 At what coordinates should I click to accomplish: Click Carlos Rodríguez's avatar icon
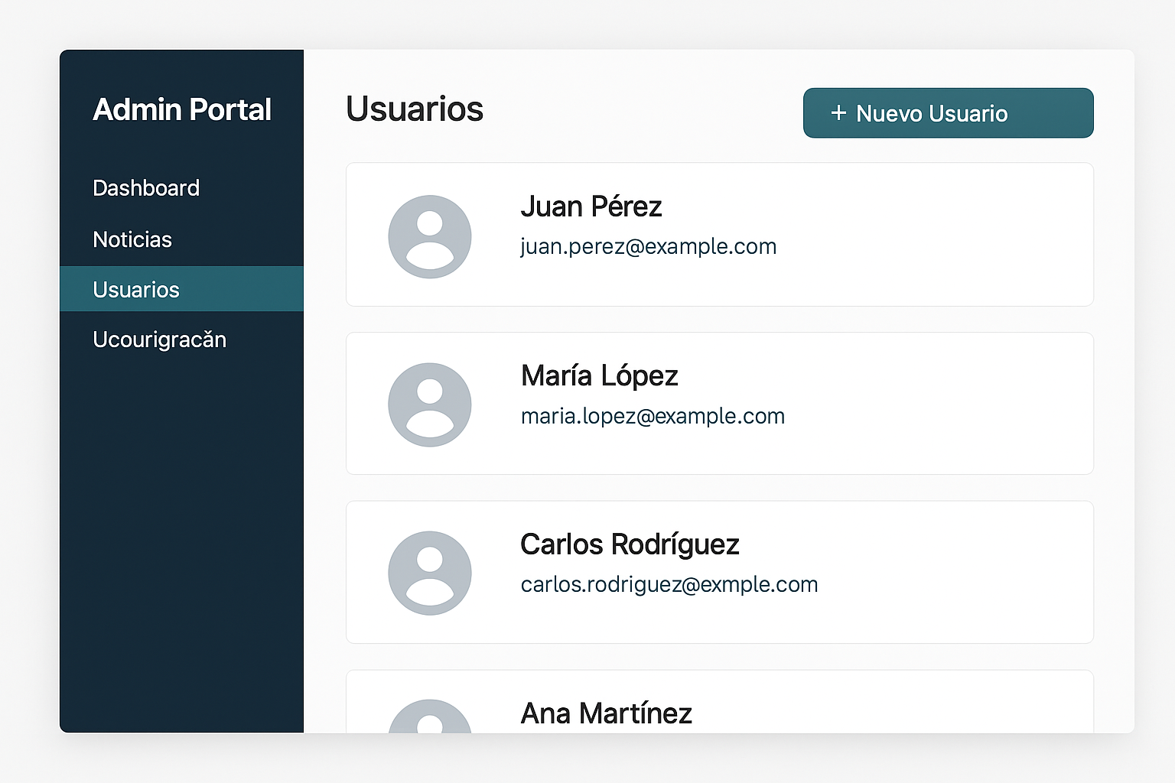(429, 573)
